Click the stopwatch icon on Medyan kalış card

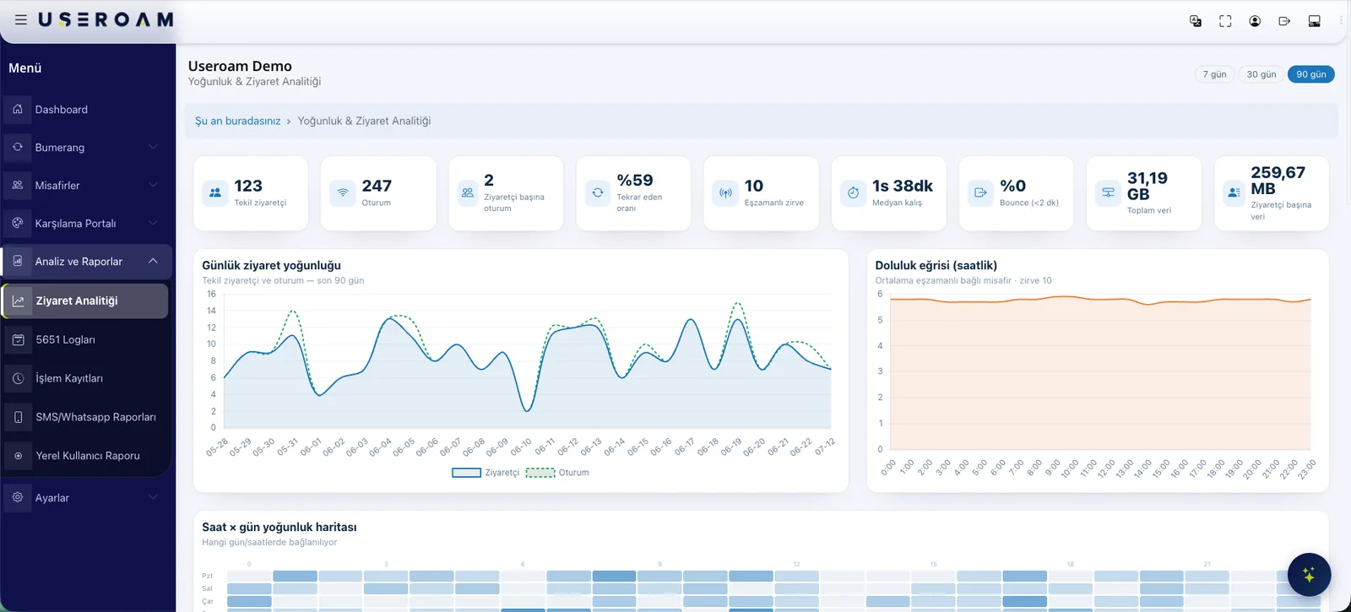[x=853, y=192]
